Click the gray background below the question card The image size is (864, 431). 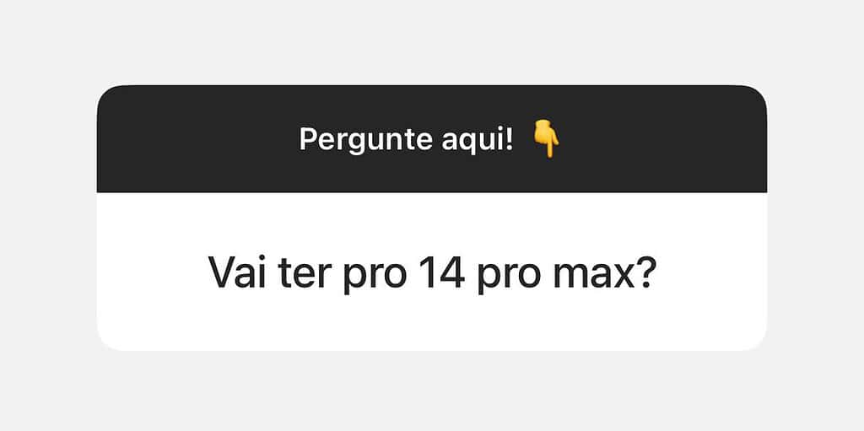(x=431, y=391)
